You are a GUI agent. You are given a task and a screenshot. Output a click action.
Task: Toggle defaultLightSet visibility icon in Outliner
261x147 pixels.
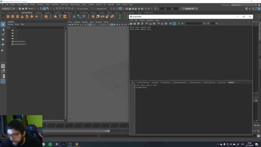click(x=13, y=41)
